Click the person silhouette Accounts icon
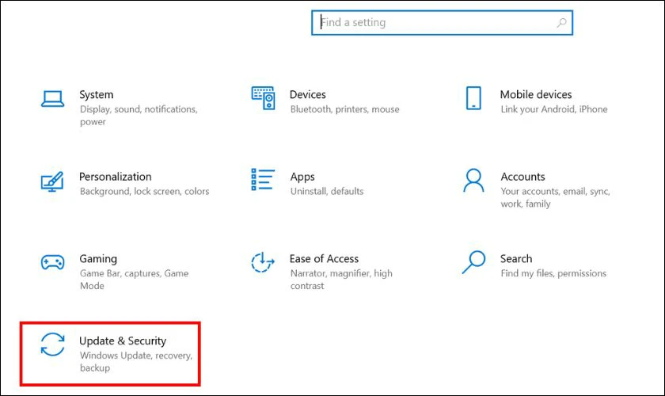This screenshot has height=396, width=665. (473, 181)
